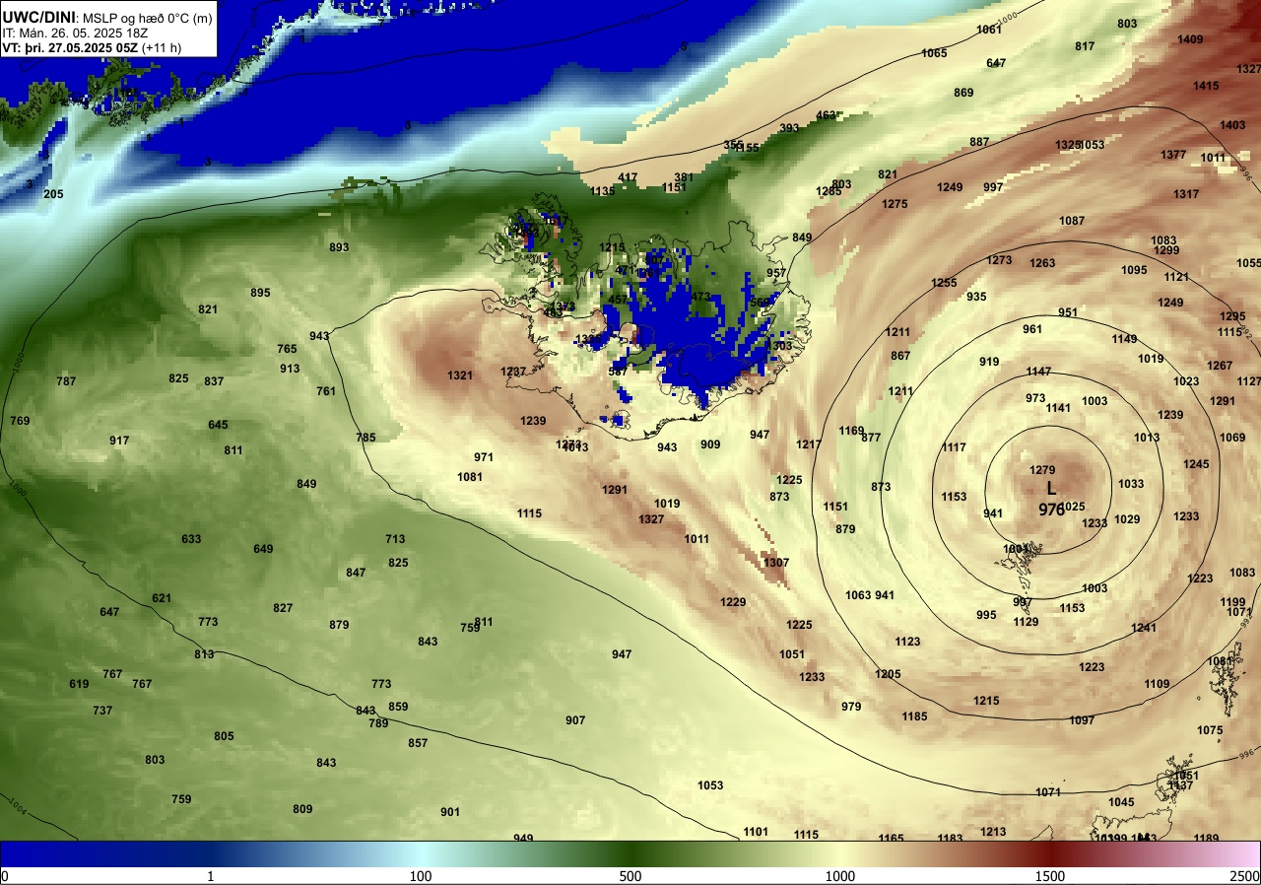Click the map value 205 near Greenland
The height and width of the screenshot is (885, 1261).
point(53,194)
